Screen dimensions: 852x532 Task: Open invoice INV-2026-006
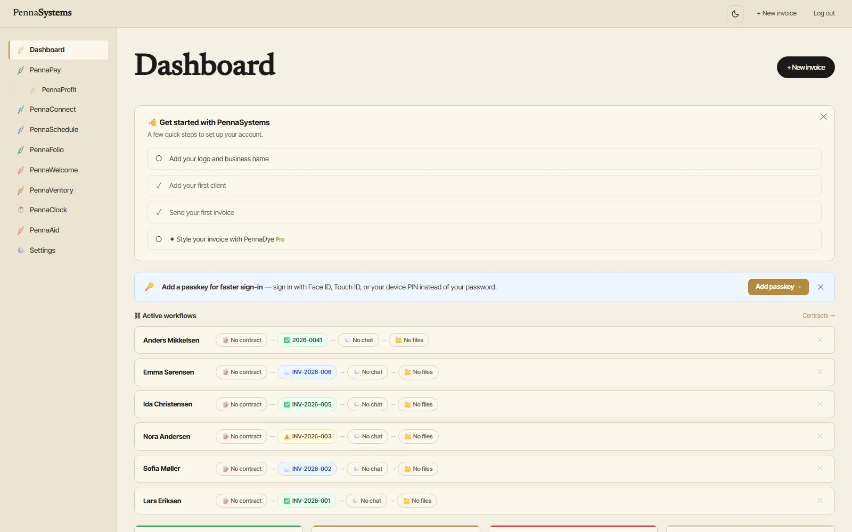tap(307, 372)
